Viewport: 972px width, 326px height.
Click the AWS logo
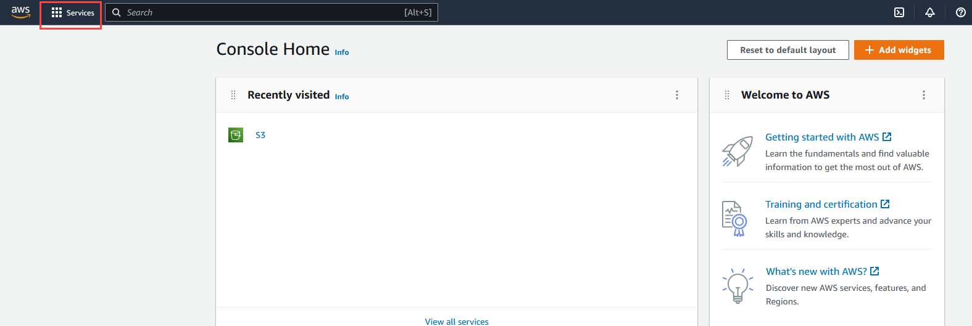click(x=21, y=12)
